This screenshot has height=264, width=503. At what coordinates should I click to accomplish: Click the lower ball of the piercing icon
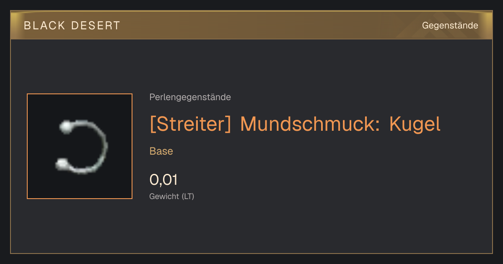[x=62, y=164]
